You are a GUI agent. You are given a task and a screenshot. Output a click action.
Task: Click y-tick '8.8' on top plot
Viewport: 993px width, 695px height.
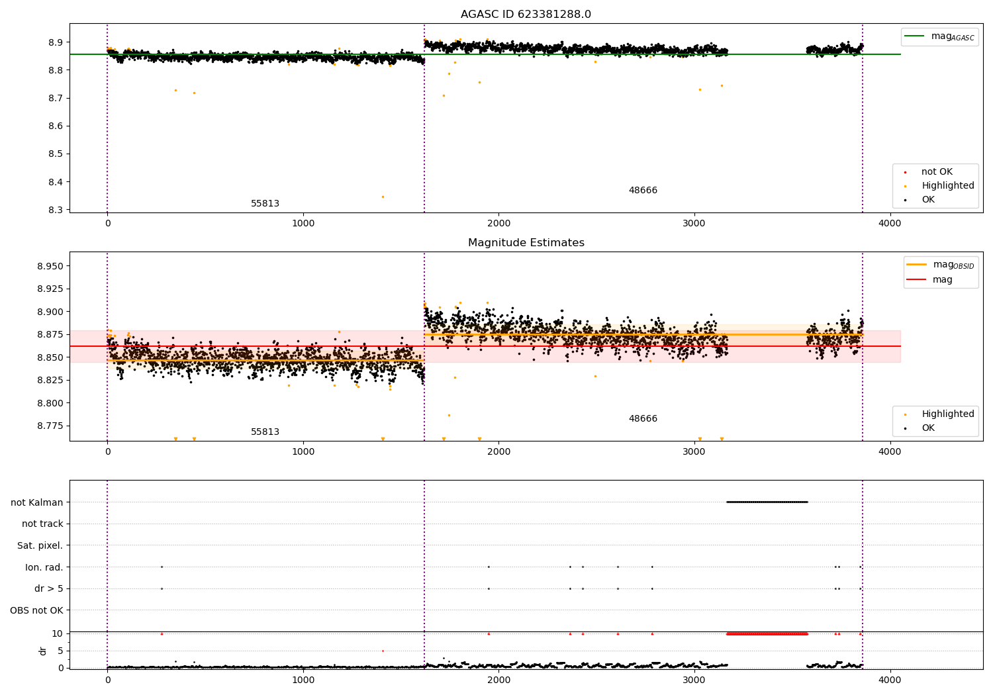click(x=56, y=70)
